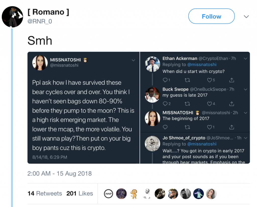Click the Buck Swope reply comment icon
This screenshot has height=207, width=257.
165,104
